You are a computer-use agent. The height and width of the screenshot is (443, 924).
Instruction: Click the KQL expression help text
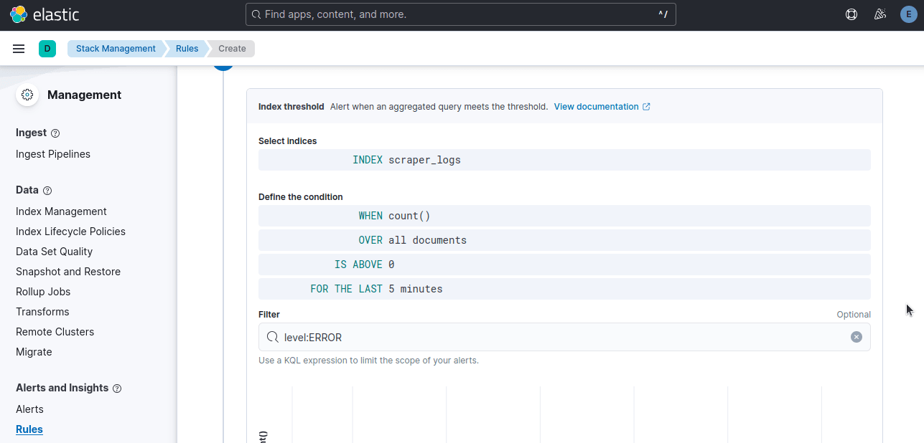368,361
